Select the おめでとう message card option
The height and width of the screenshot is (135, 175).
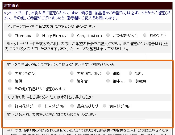click(145, 35)
